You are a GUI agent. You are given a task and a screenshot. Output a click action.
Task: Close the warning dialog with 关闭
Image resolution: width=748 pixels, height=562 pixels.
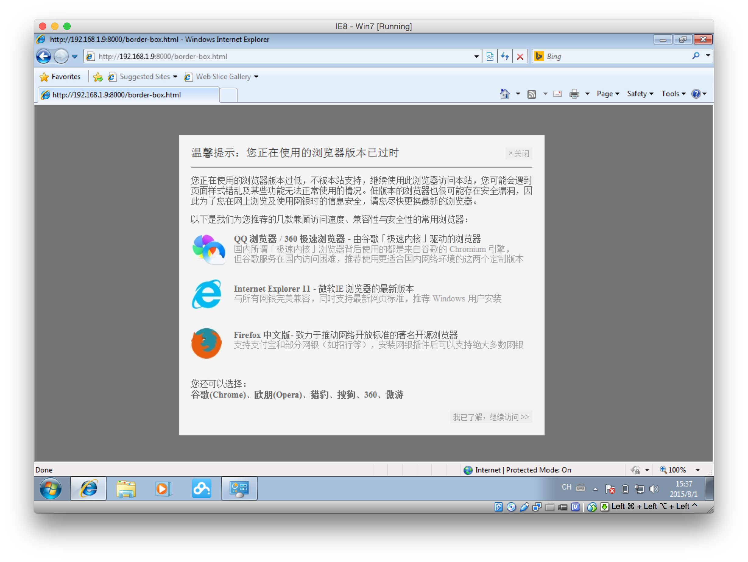click(x=519, y=154)
